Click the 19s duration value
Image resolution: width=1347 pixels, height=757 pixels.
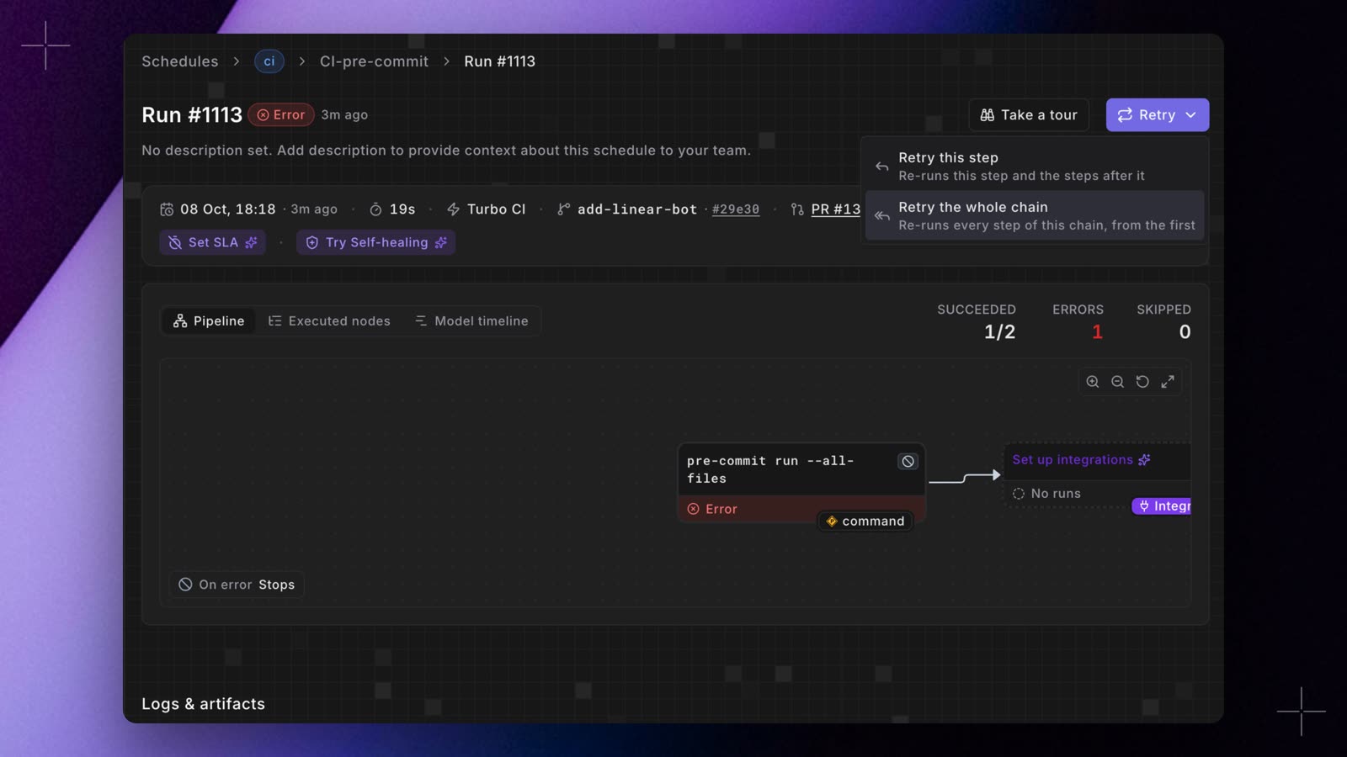click(x=402, y=209)
